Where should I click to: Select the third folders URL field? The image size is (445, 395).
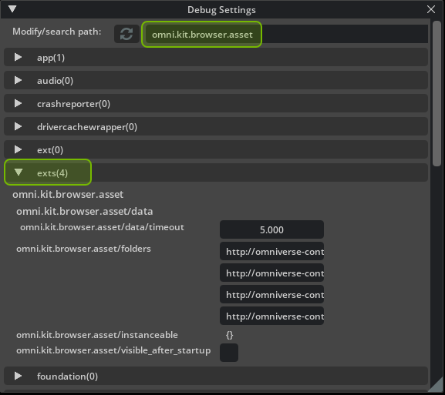tap(271, 294)
